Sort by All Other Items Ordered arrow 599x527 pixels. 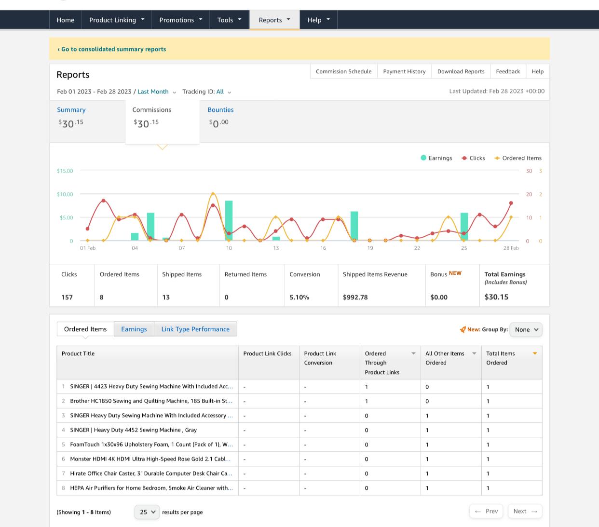tap(474, 353)
